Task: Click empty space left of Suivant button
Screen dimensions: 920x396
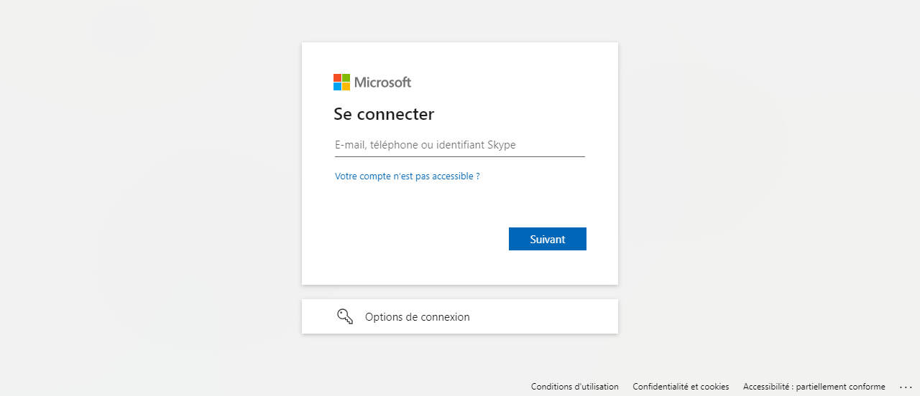Action: [417, 239]
